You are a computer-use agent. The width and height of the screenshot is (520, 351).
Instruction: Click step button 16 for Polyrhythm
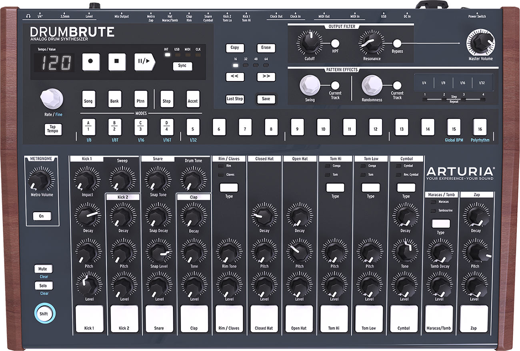point(480,127)
